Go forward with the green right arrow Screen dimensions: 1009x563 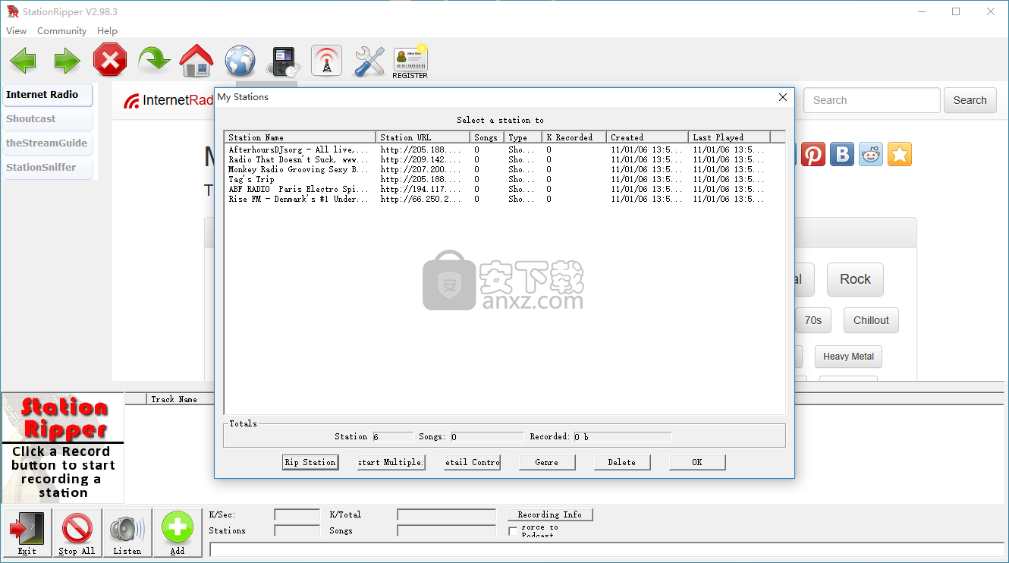[67, 61]
